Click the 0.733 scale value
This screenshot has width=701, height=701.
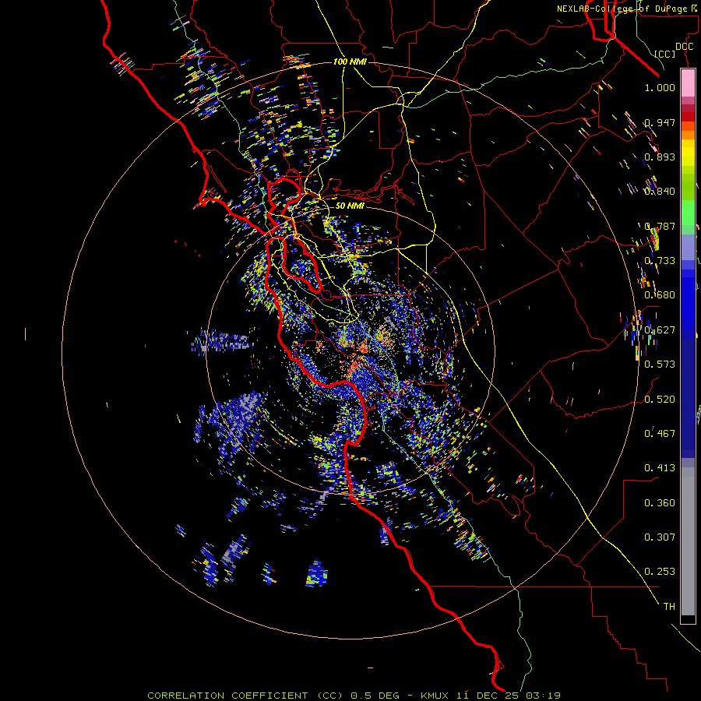pos(660,261)
